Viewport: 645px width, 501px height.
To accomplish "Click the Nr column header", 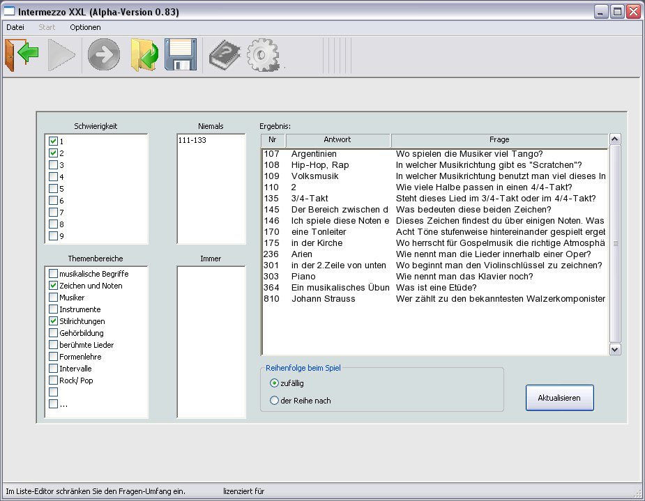I will click(x=273, y=140).
